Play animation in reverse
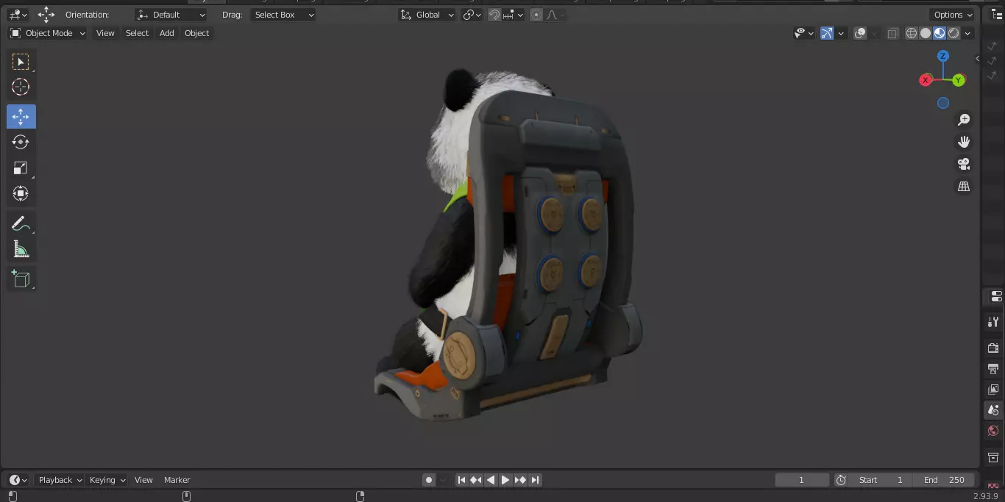 [x=491, y=480]
